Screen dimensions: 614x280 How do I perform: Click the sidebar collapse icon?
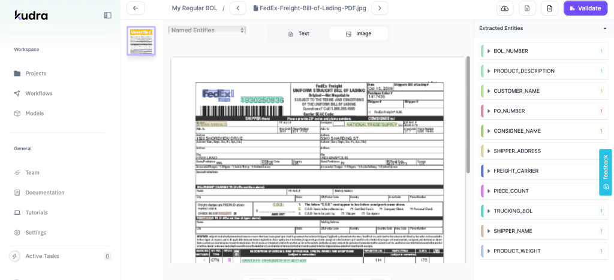[x=107, y=15]
